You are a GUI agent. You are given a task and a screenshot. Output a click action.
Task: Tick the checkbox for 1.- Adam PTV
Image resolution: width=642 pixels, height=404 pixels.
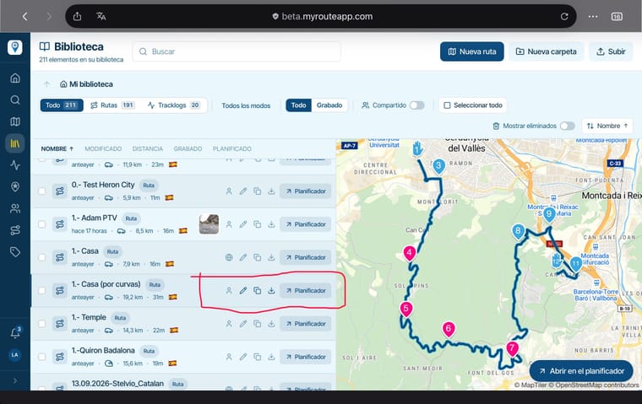(41, 224)
